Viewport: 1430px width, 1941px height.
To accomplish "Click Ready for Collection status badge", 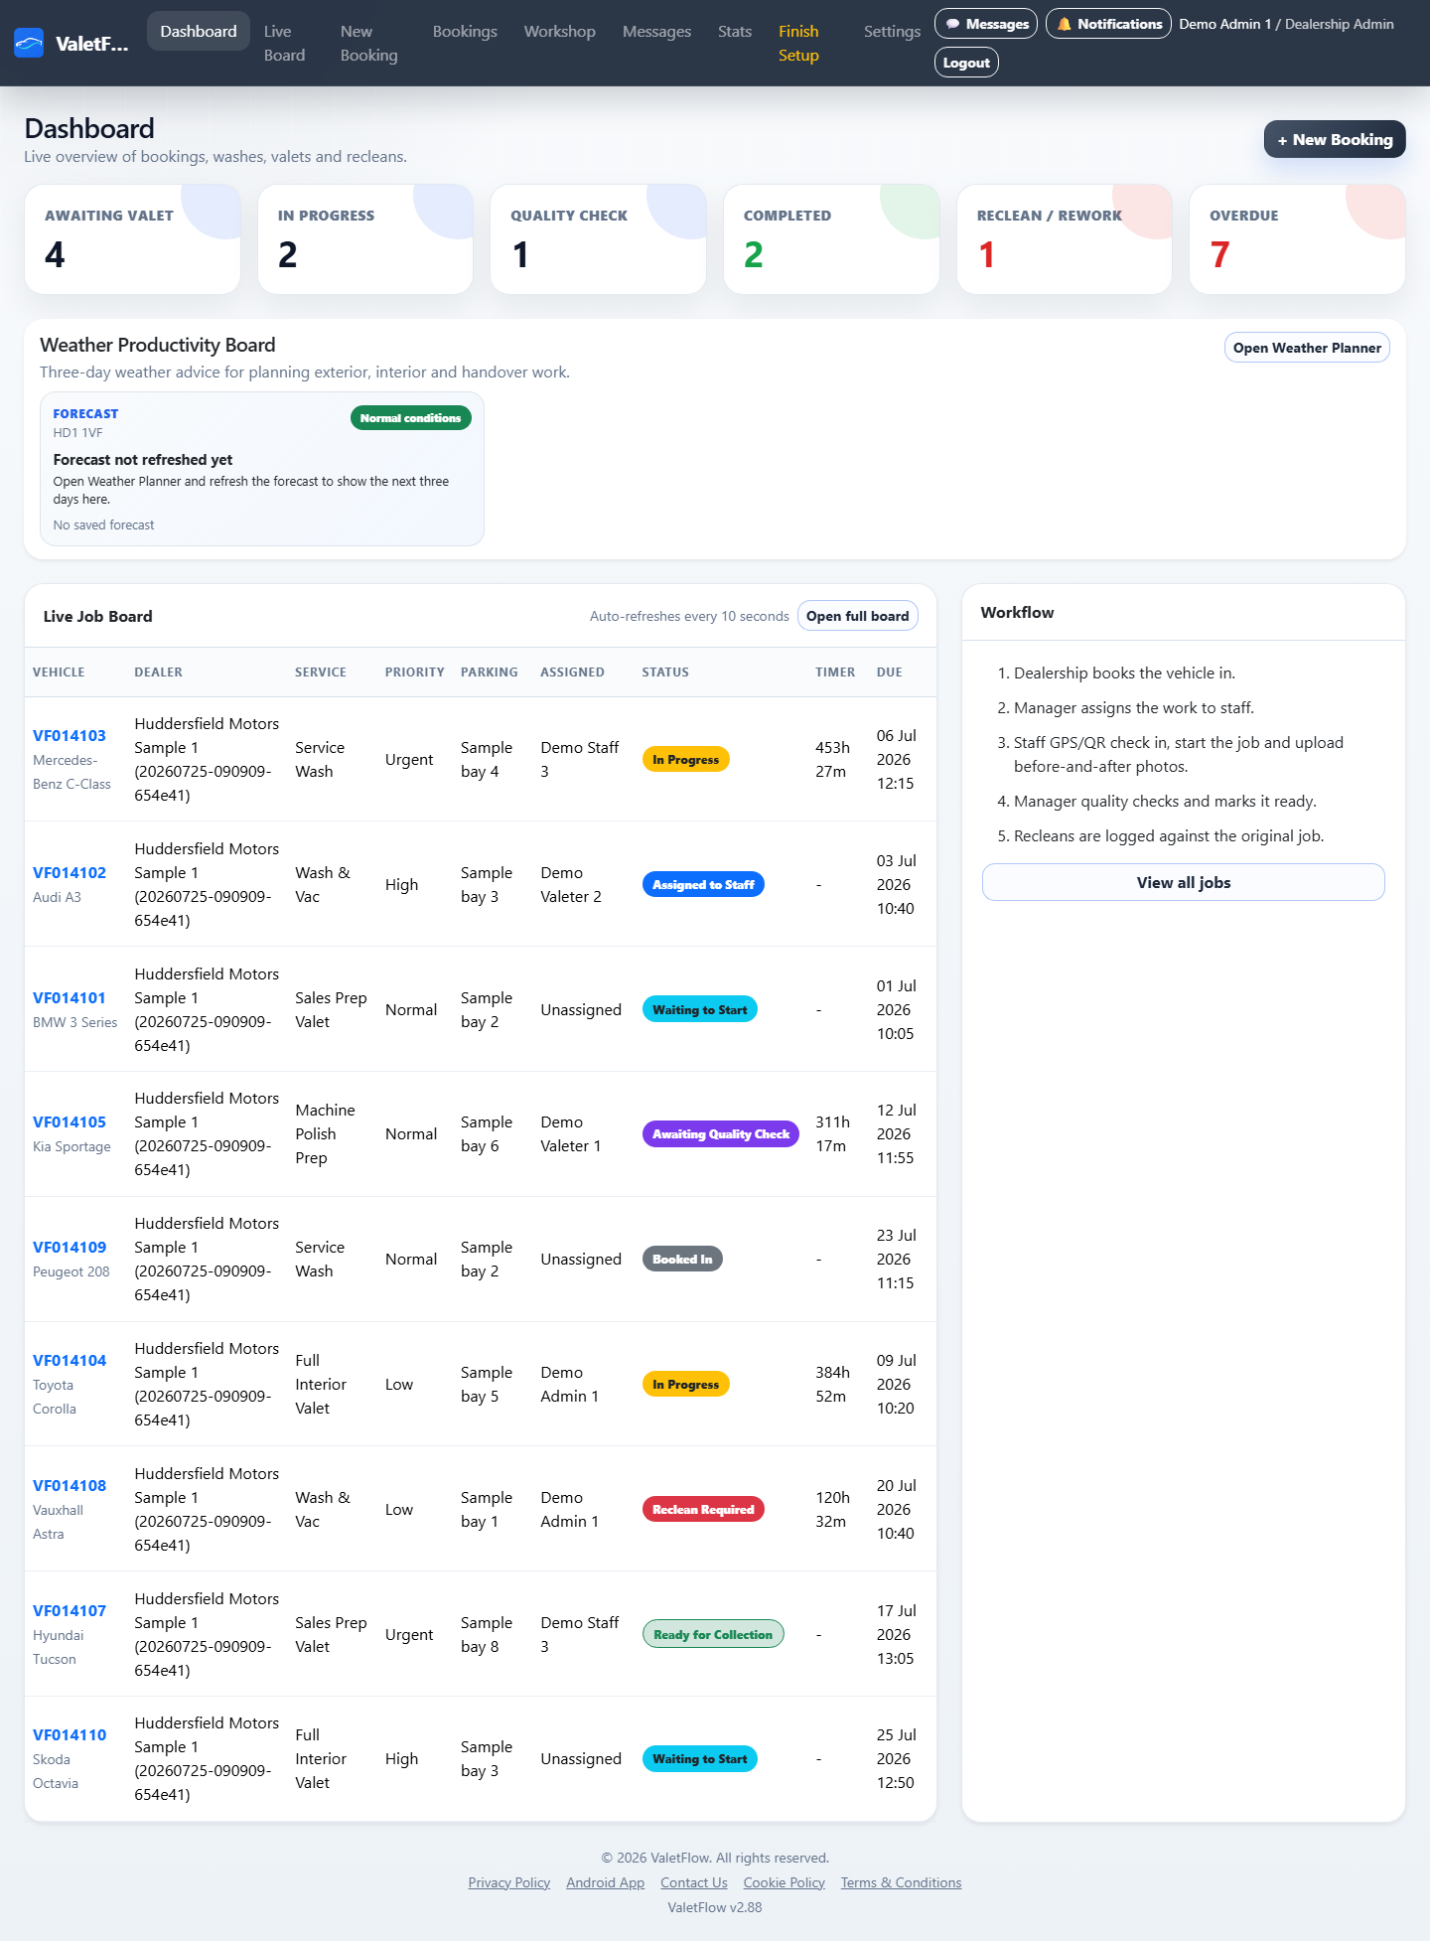I will [713, 1635].
